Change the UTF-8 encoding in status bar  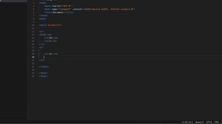[209, 122]
